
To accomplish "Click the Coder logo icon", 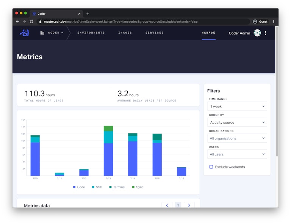I will click(24, 33).
